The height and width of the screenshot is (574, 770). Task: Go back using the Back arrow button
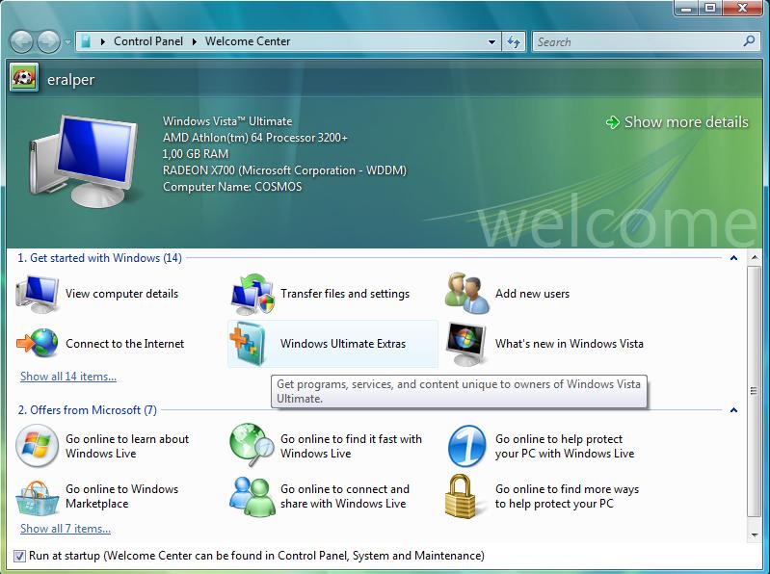[x=21, y=41]
